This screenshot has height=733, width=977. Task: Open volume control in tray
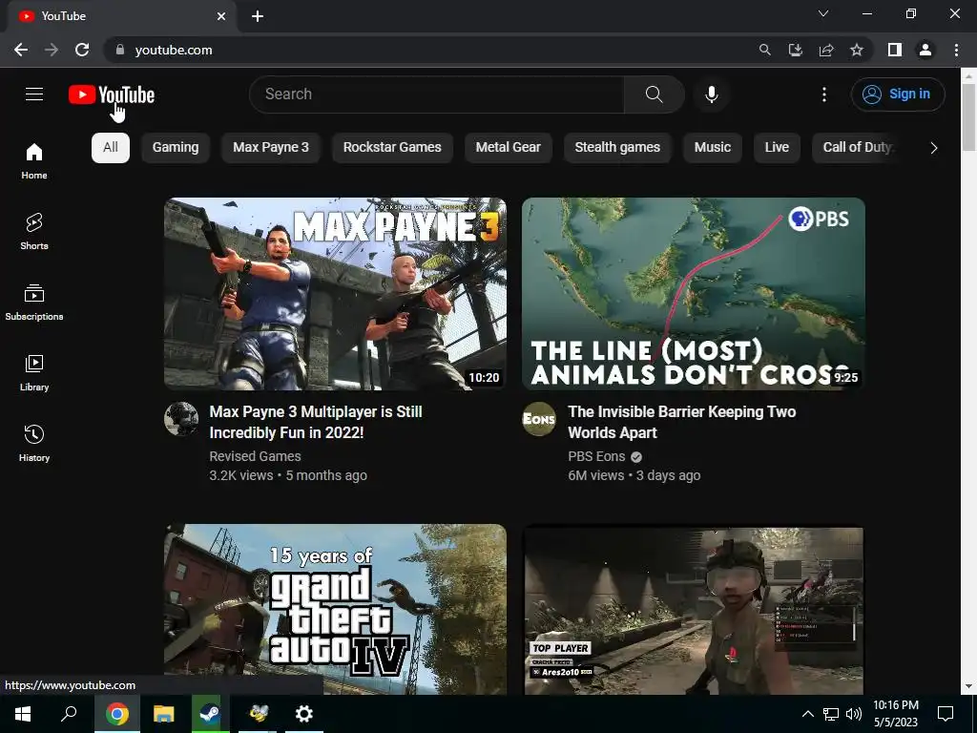coord(854,714)
